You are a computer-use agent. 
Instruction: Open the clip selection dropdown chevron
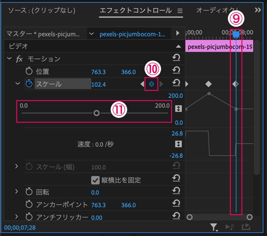click(x=91, y=34)
